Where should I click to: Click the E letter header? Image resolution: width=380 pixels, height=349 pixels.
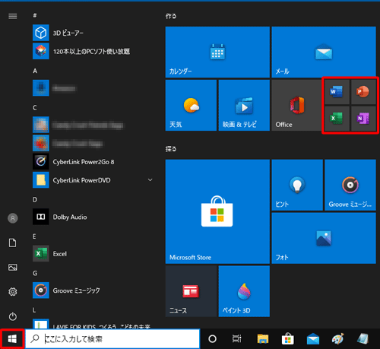point(34,236)
